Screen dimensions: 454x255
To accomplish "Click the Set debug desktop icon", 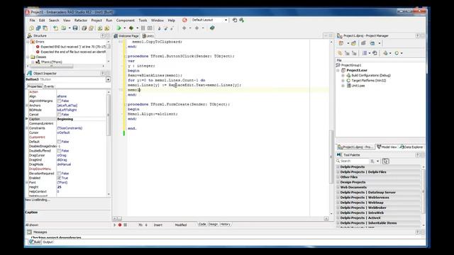I will click(x=241, y=20).
